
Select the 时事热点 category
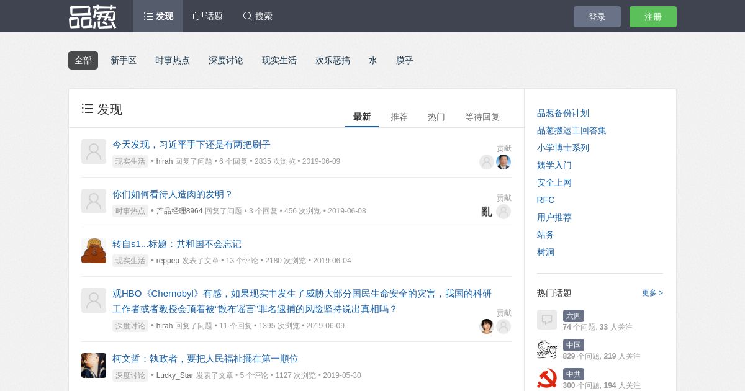pyautogui.click(x=173, y=60)
